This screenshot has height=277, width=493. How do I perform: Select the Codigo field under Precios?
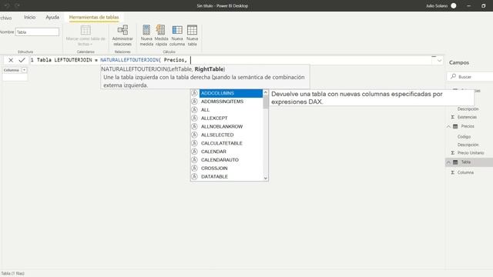coord(464,137)
